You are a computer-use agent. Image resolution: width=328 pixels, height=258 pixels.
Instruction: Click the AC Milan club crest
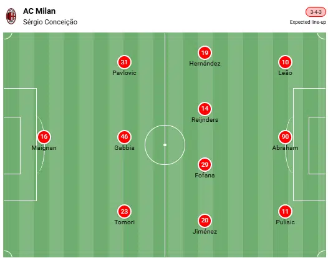pos(11,16)
